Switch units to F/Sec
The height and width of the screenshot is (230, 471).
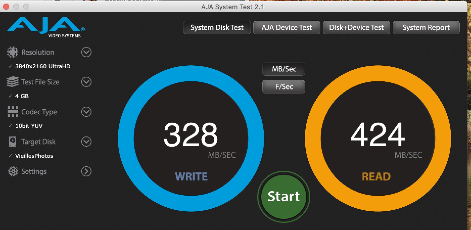284,87
